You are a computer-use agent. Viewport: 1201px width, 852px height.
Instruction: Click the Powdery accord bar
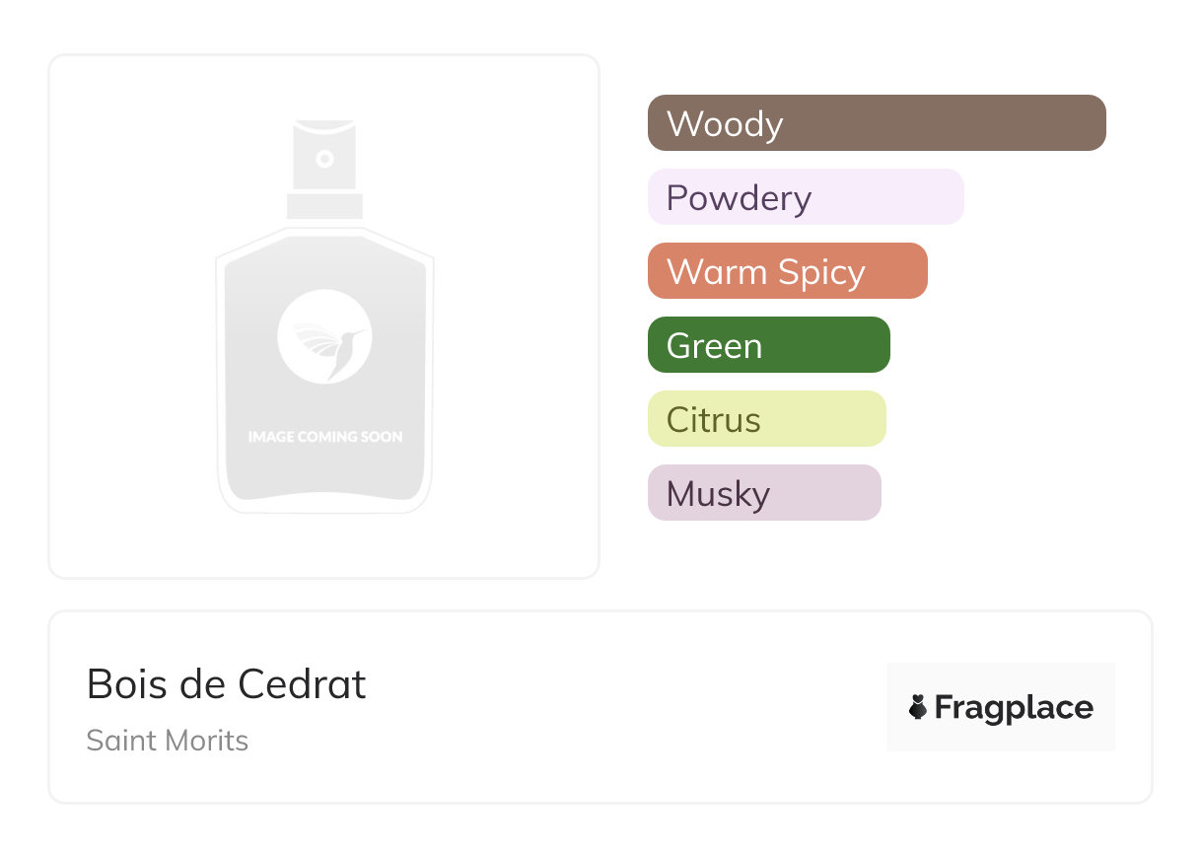point(887,197)
